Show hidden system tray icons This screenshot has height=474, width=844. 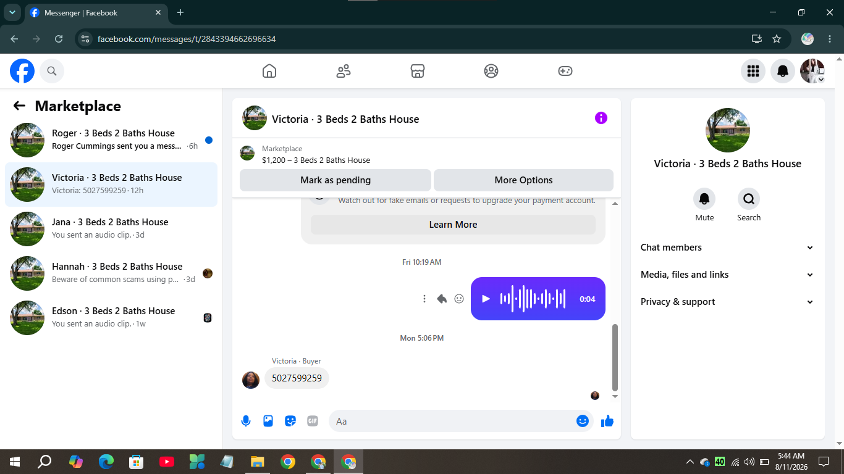[690, 462]
